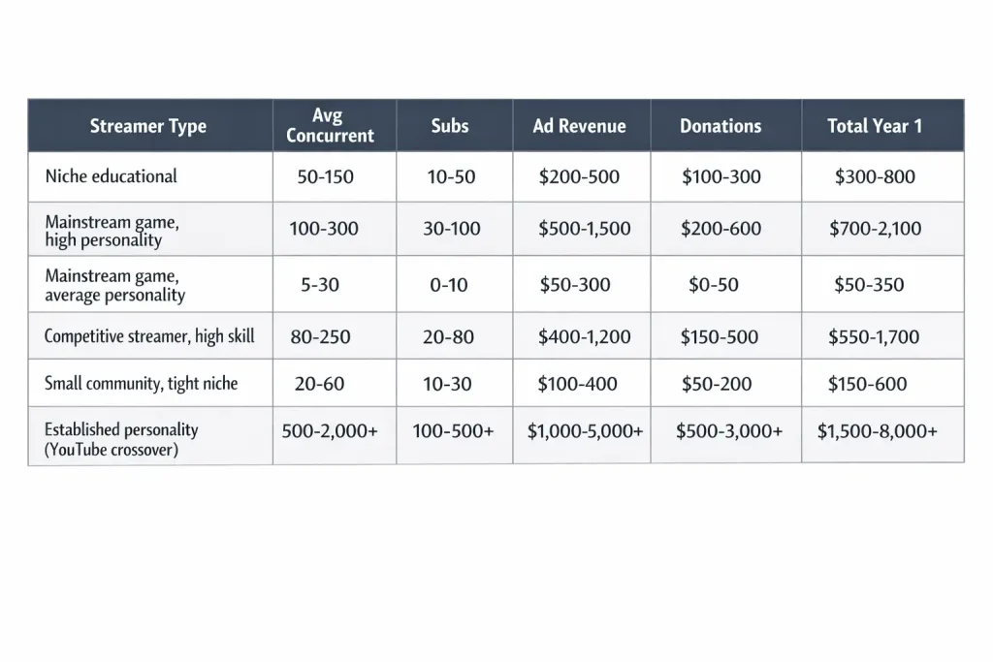Click the $1,500-8,000+ total cell
Image resolution: width=993 pixels, height=662 pixels.
878,432
